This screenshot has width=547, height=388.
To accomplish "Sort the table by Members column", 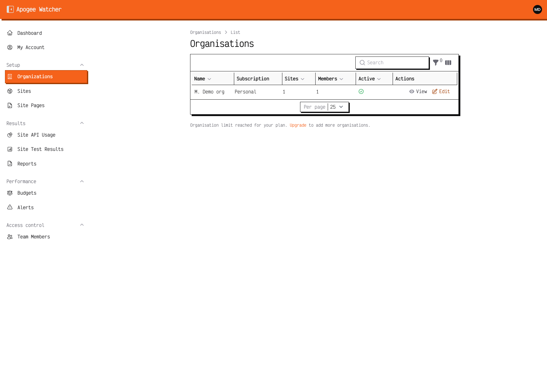I will tap(330, 79).
